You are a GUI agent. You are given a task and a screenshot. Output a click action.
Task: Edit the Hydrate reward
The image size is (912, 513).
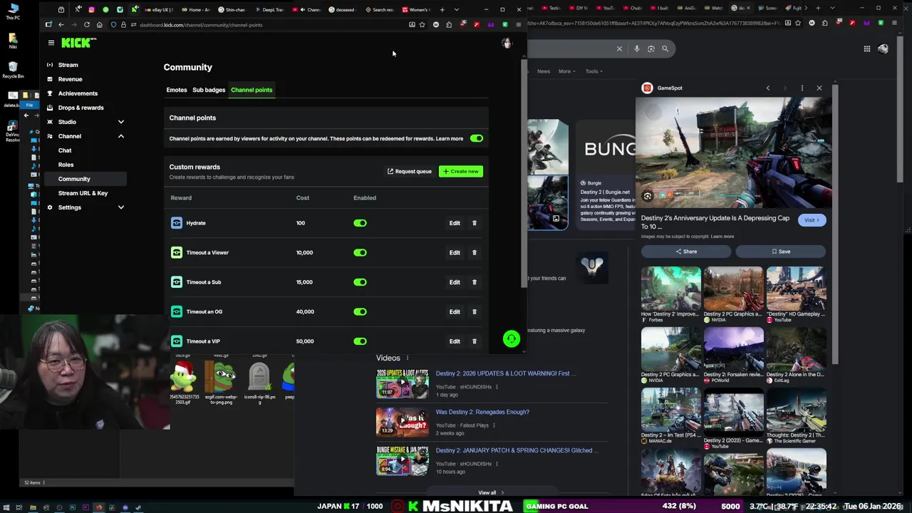pyautogui.click(x=455, y=223)
